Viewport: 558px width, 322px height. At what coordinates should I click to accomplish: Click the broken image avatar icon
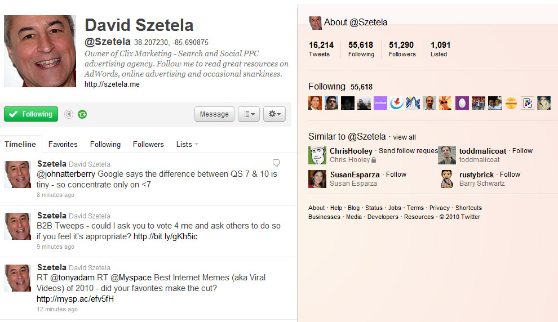pos(528,103)
